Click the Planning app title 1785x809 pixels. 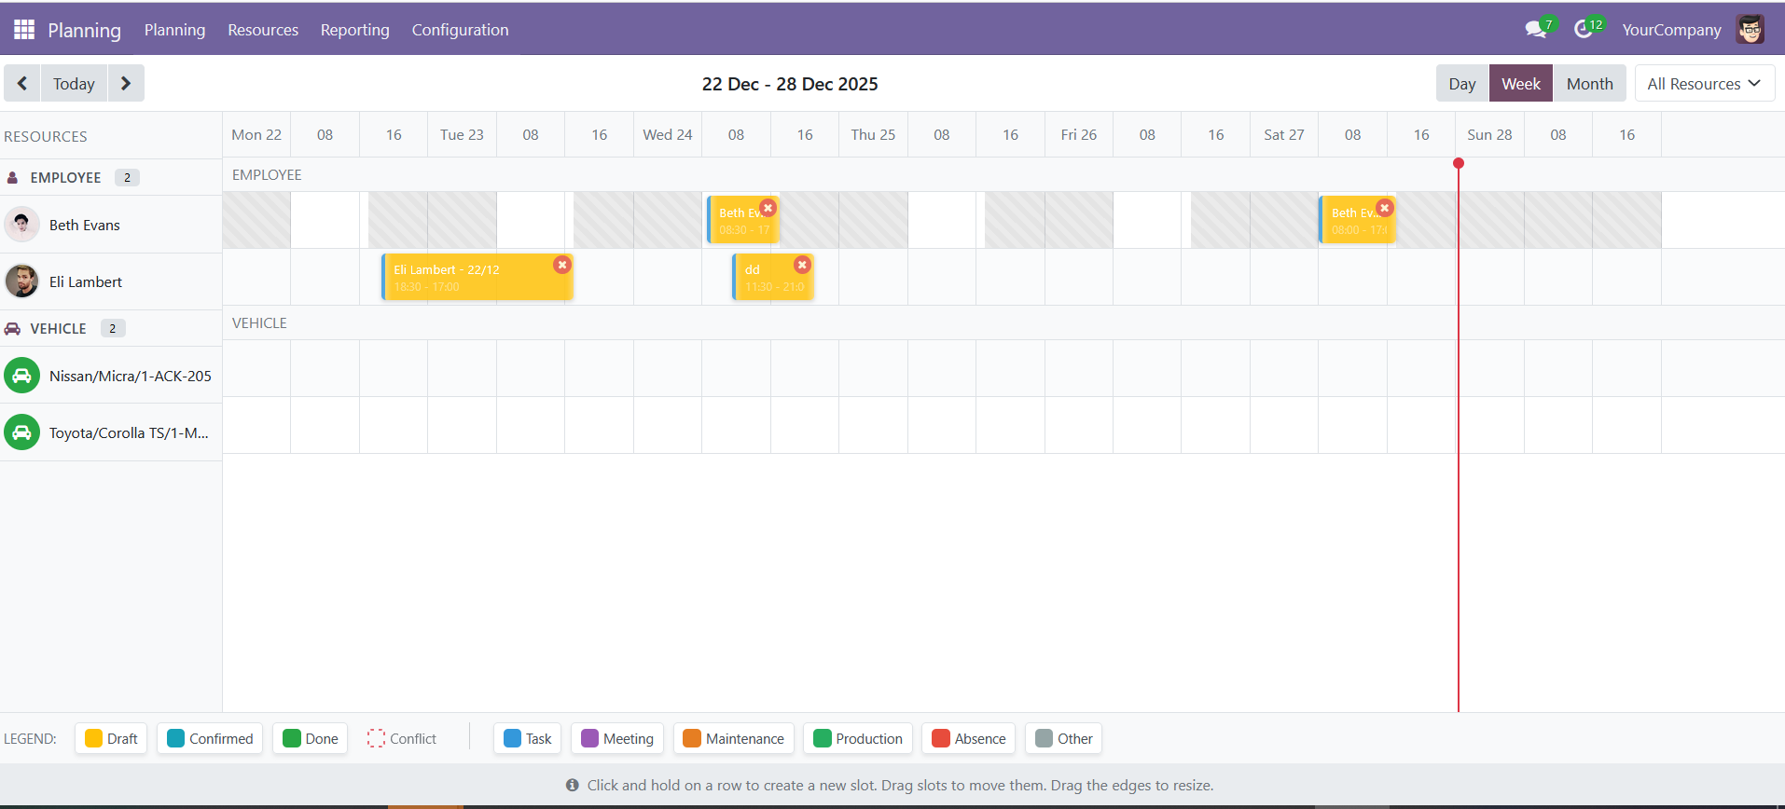point(84,30)
